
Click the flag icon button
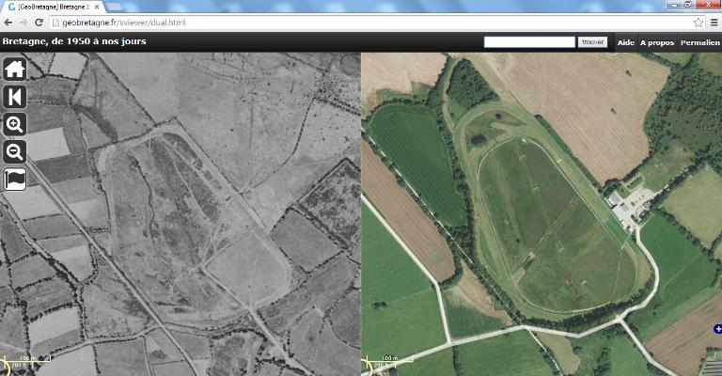click(15, 179)
